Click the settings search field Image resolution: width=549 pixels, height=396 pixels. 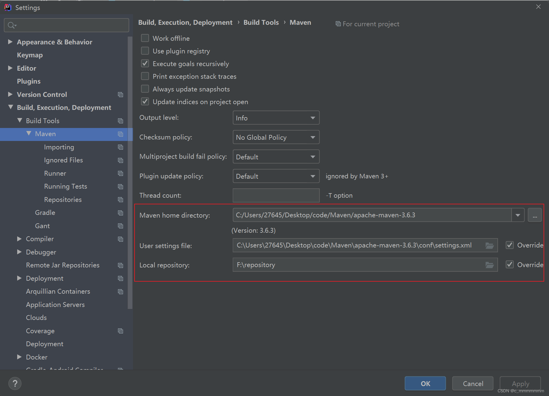(67, 25)
